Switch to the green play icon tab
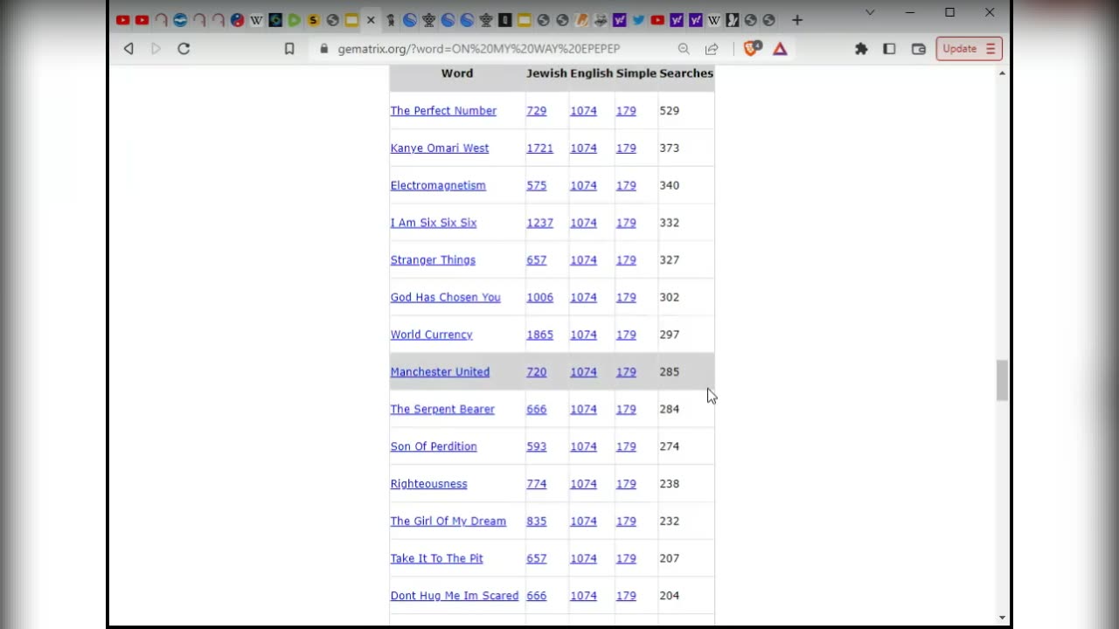Screen dimensions: 1119x629 coord(295,19)
